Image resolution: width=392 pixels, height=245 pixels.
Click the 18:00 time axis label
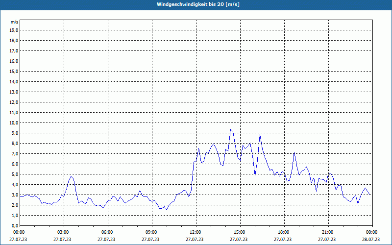283,232
